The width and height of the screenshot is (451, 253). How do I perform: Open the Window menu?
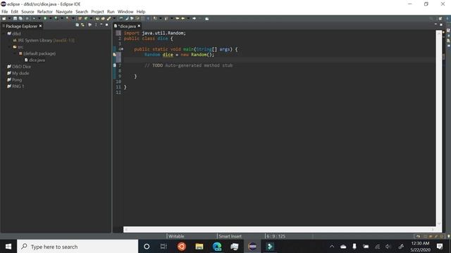coord(125,12)
